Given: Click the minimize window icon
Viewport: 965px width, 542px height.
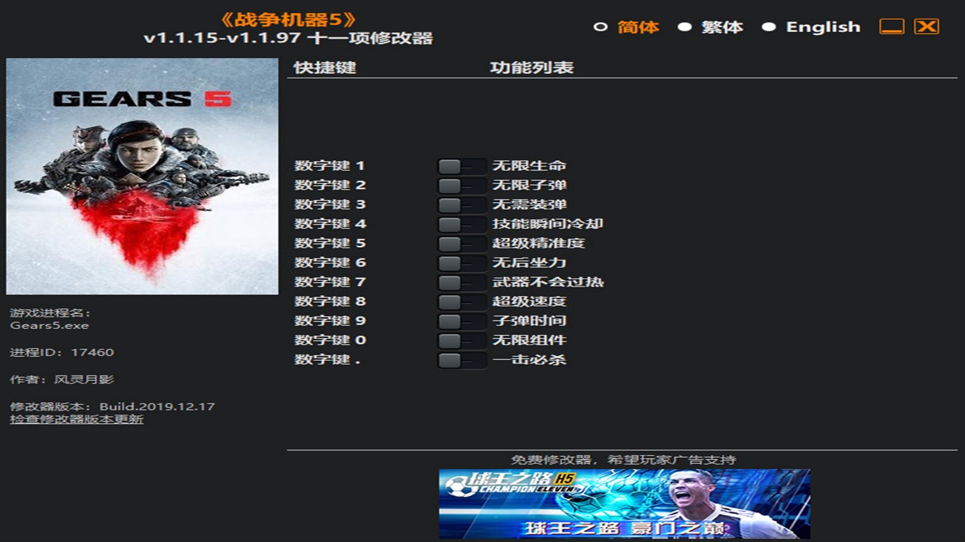Looking at the screenshot, I should coord(892,27).
